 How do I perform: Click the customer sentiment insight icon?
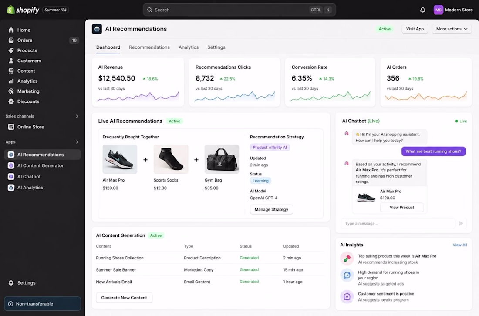347,296
